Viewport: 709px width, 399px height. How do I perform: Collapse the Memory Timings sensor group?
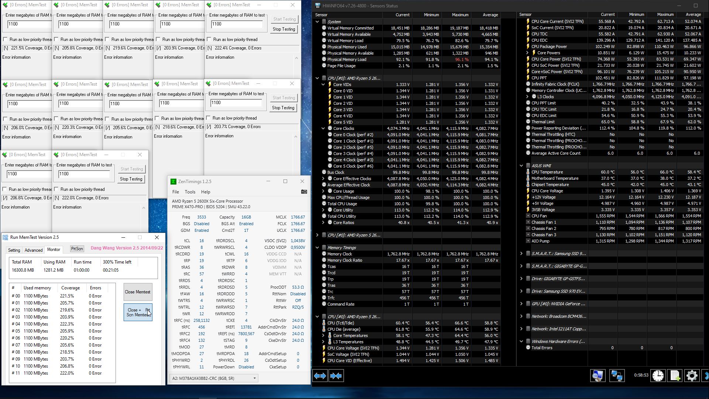(x=317, y=248)
